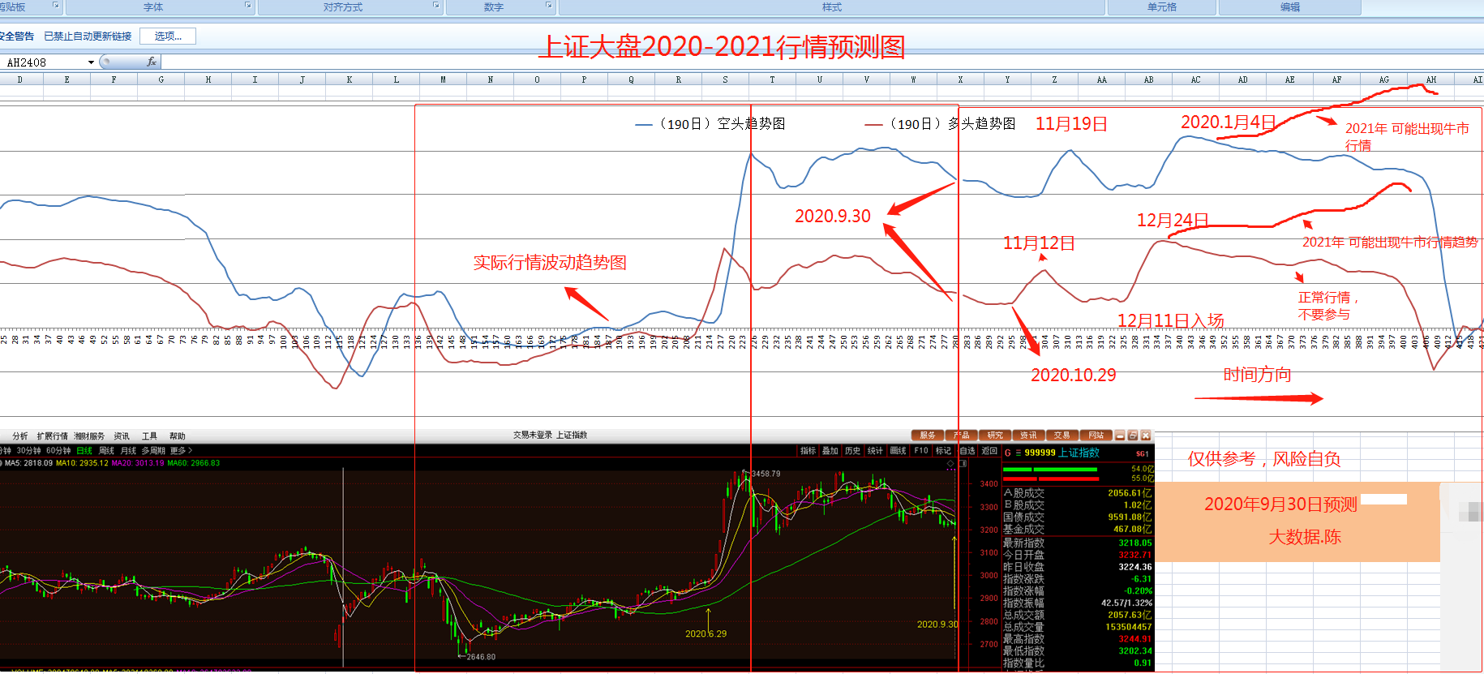
Task: Select column header M
Action: (443, 79)
